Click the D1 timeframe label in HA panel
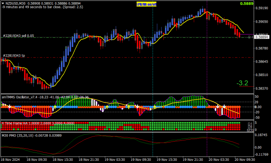The width and height of the screenshot is (271, 163). tap(250, 124)
